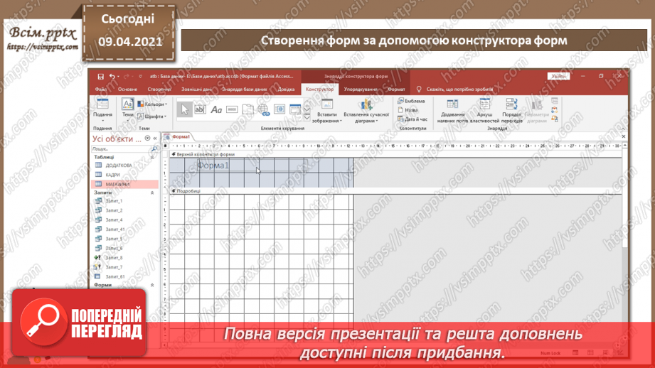
Task: Select the МАГАЗИНИ table in navigation
Action: 118,184
